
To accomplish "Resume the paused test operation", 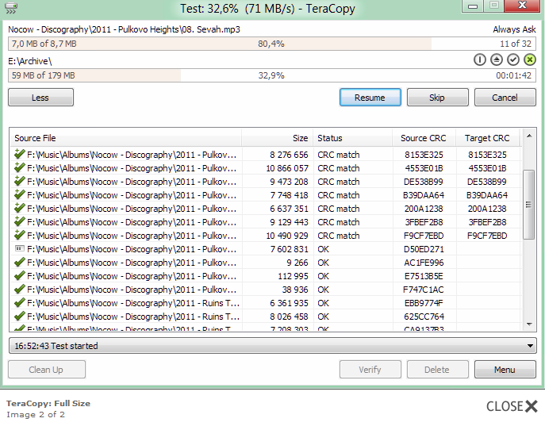I will (x=370, y=98).
